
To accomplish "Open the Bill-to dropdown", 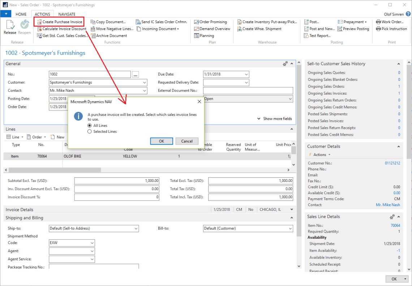I will 290,229.
